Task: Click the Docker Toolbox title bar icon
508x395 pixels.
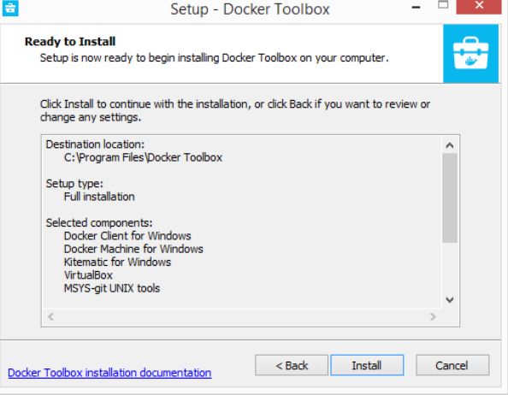Action: pyautogui.click(x=10, y=8)
